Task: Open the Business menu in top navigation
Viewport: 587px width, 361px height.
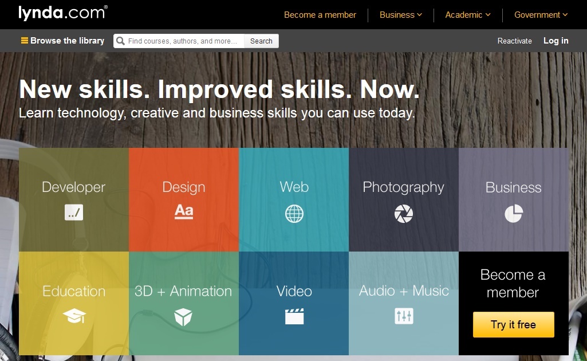Action: [400, 14]
